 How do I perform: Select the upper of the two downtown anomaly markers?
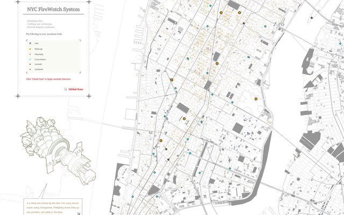pyautogui.click(x=166, y=149)
